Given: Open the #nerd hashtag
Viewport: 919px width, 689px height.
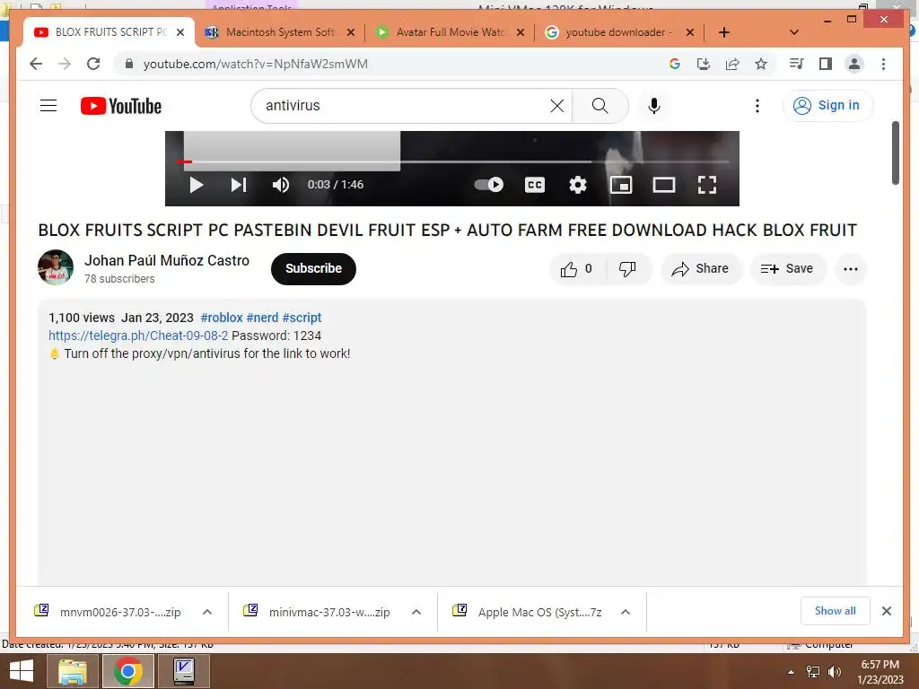Looking at the screenshot, I should point(262,318).
